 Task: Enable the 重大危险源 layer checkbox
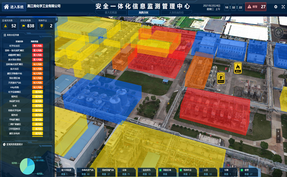(x=59, y=169)
